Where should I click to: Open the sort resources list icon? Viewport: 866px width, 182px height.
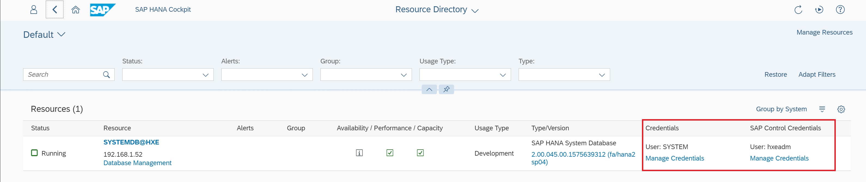pos(822,109)
